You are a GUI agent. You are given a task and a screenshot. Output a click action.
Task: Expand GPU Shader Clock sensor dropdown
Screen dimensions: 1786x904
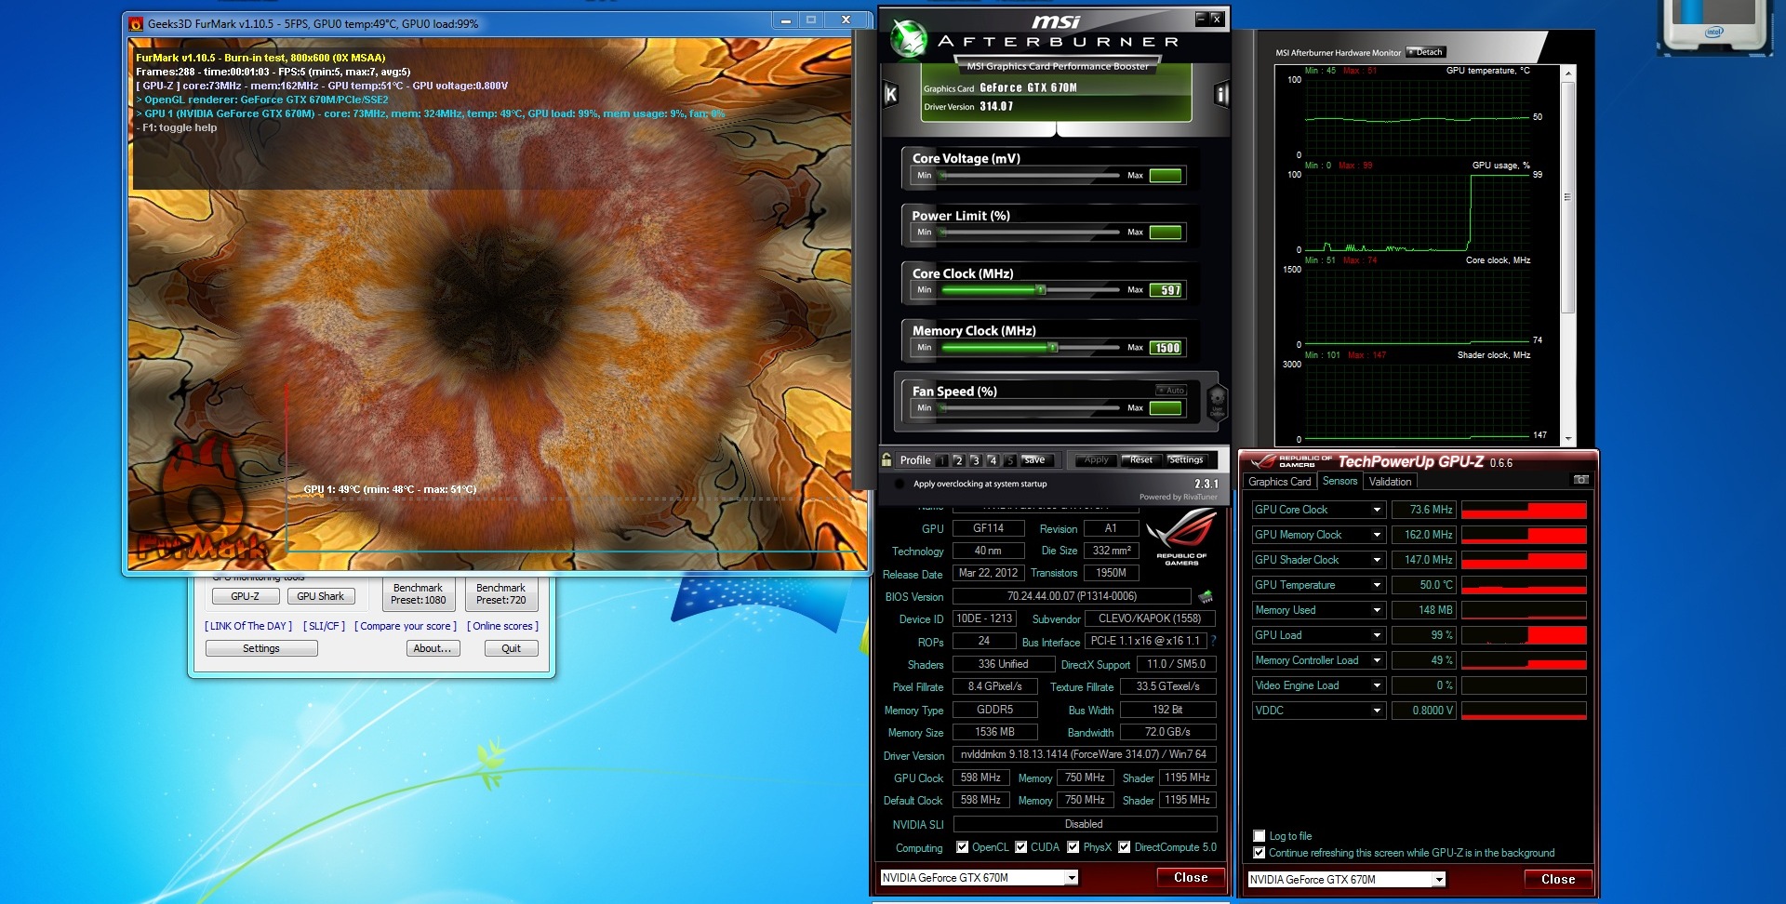[x=1378, y=560]
